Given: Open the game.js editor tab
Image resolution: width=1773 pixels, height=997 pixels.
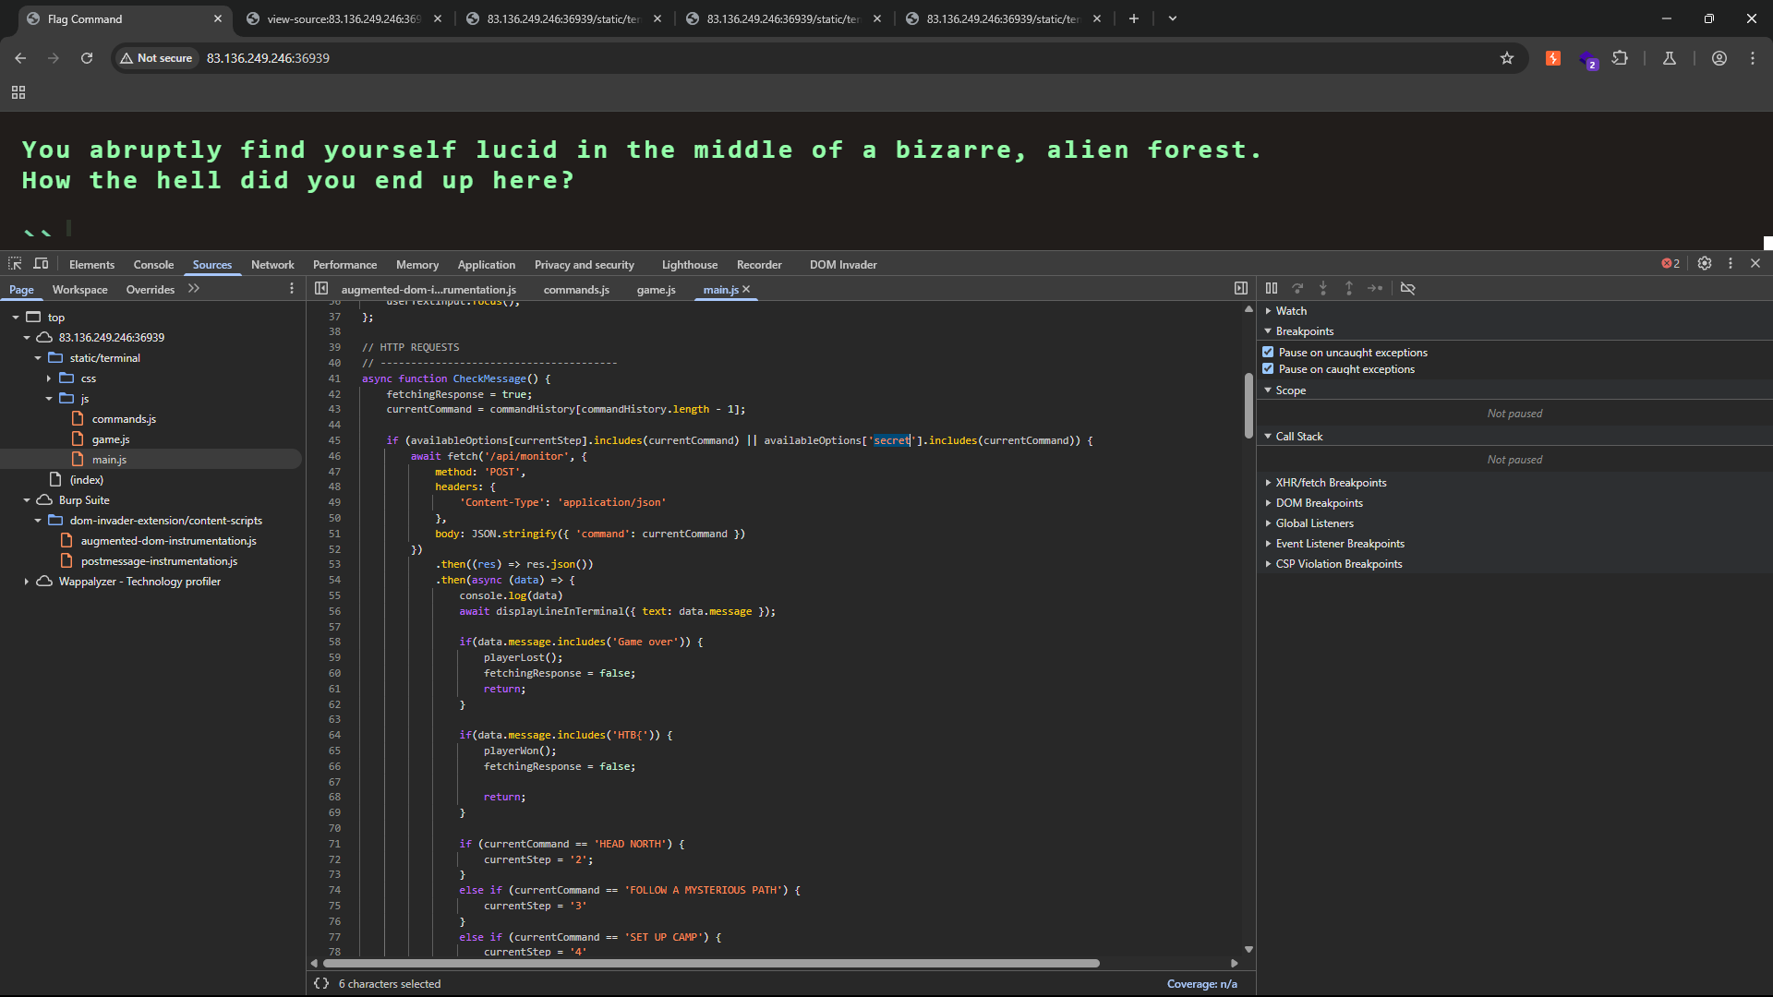Looking at the screenshot, I should point(656,290).
